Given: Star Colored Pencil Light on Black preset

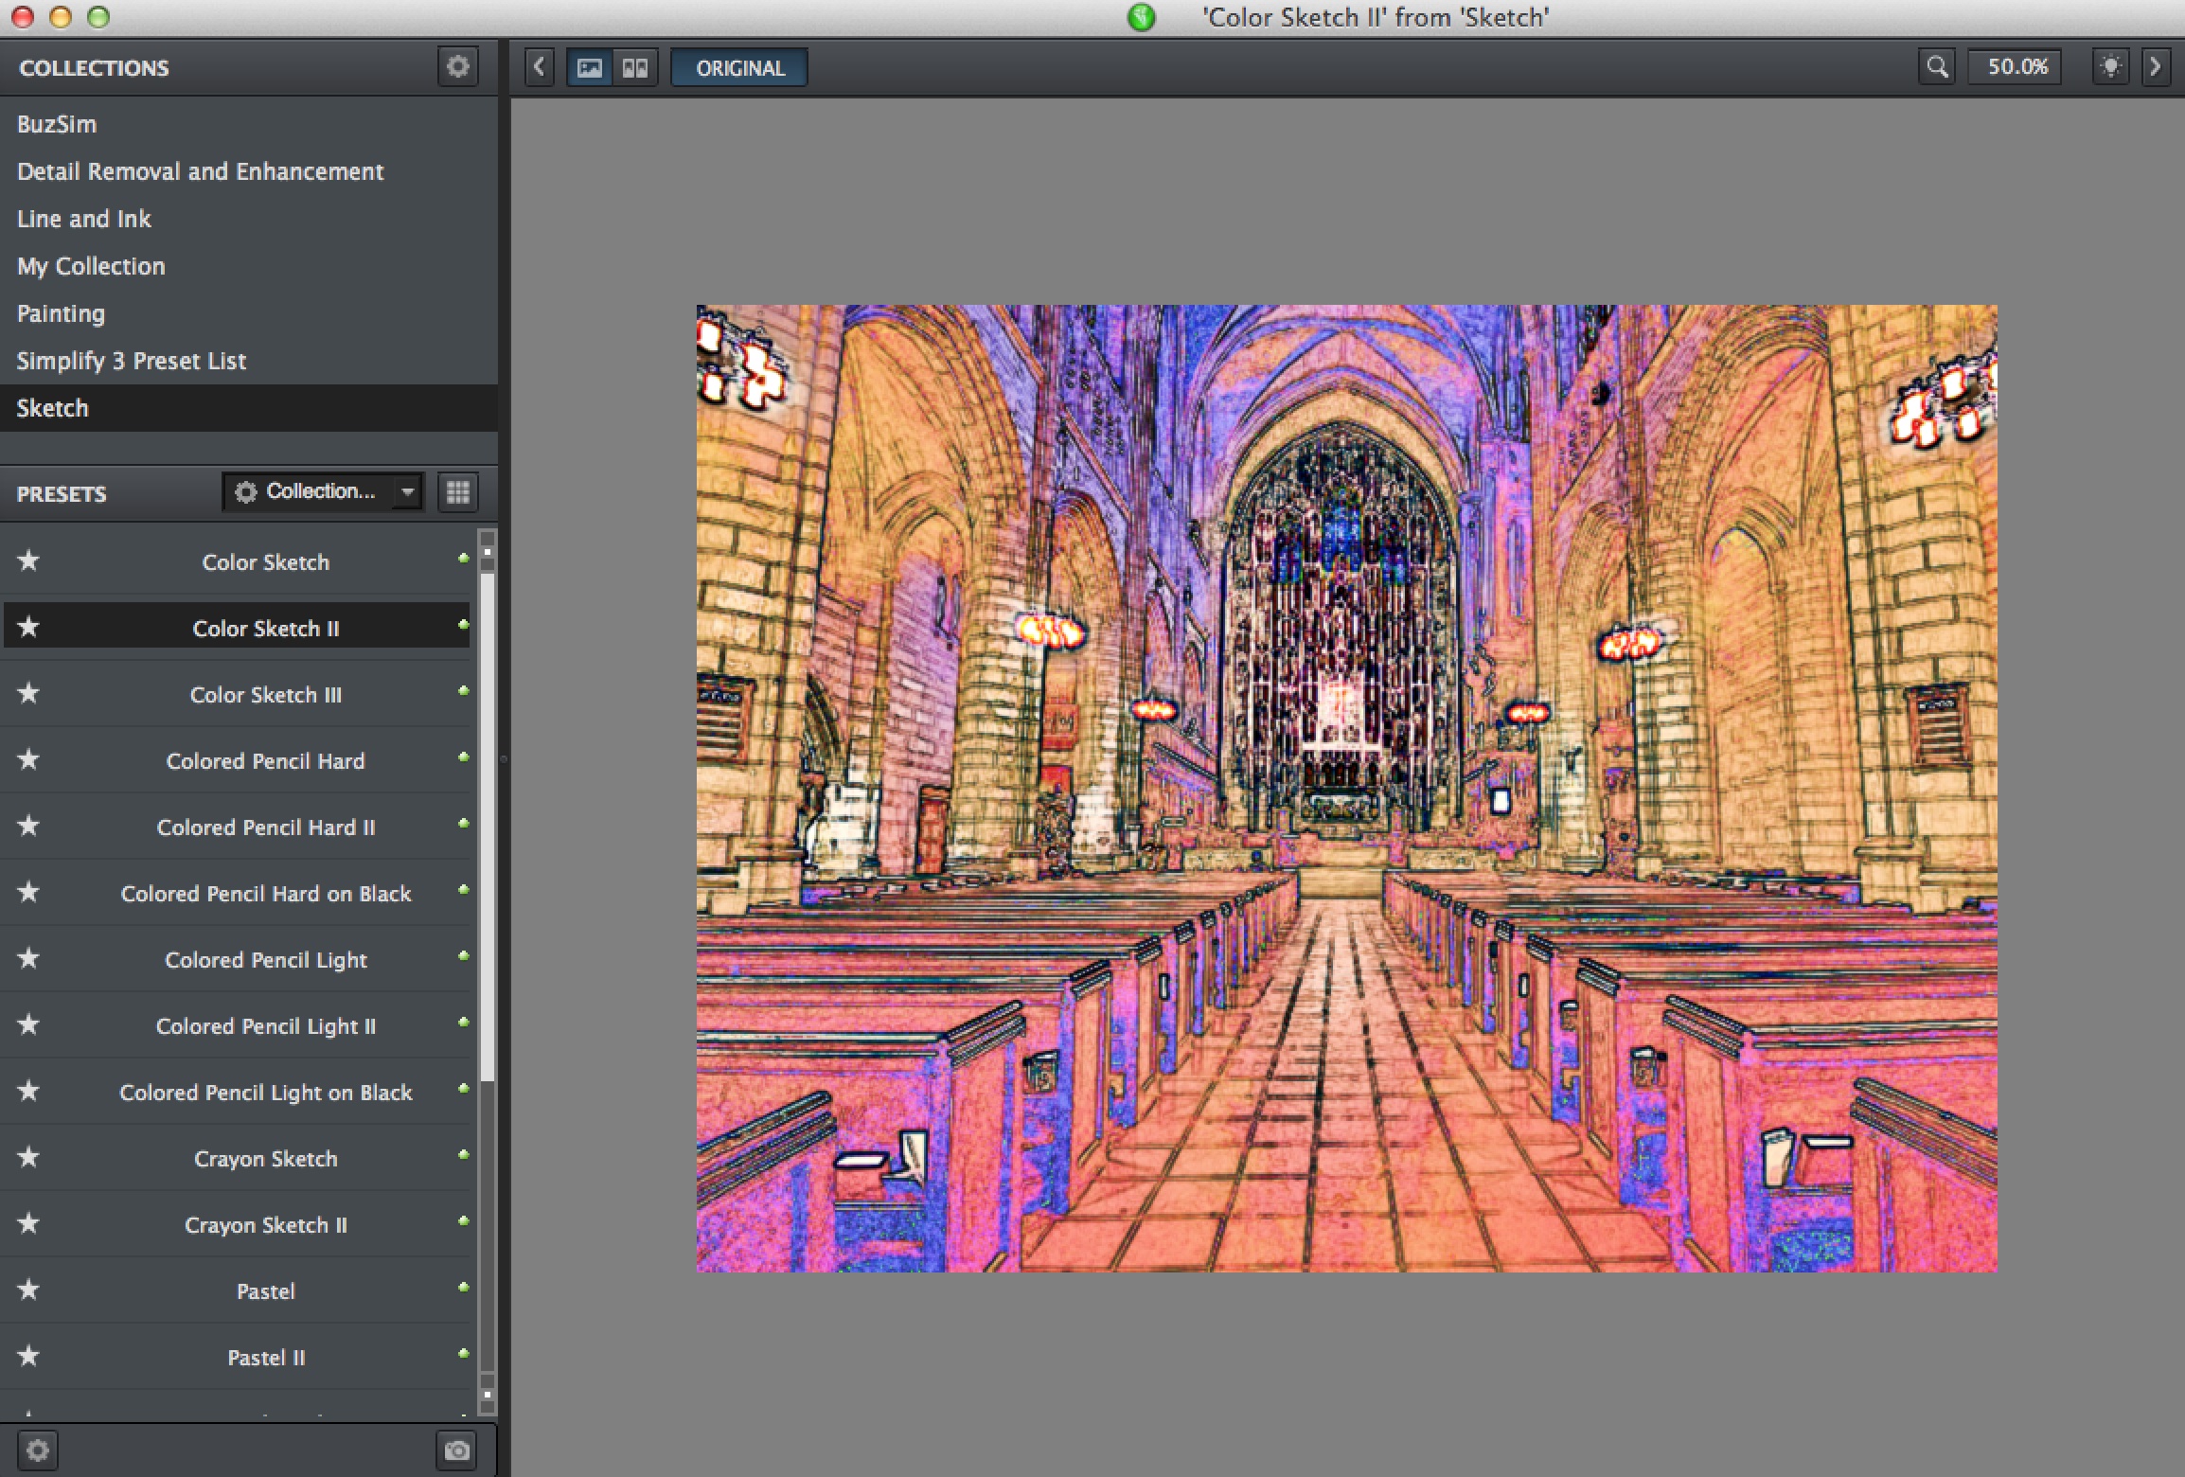Looking at the screenshot, I should click(x=28, y=1091).
